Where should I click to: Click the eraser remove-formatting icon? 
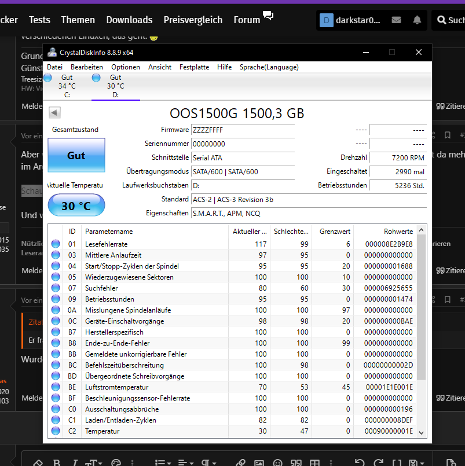click(x=38, y=463)
